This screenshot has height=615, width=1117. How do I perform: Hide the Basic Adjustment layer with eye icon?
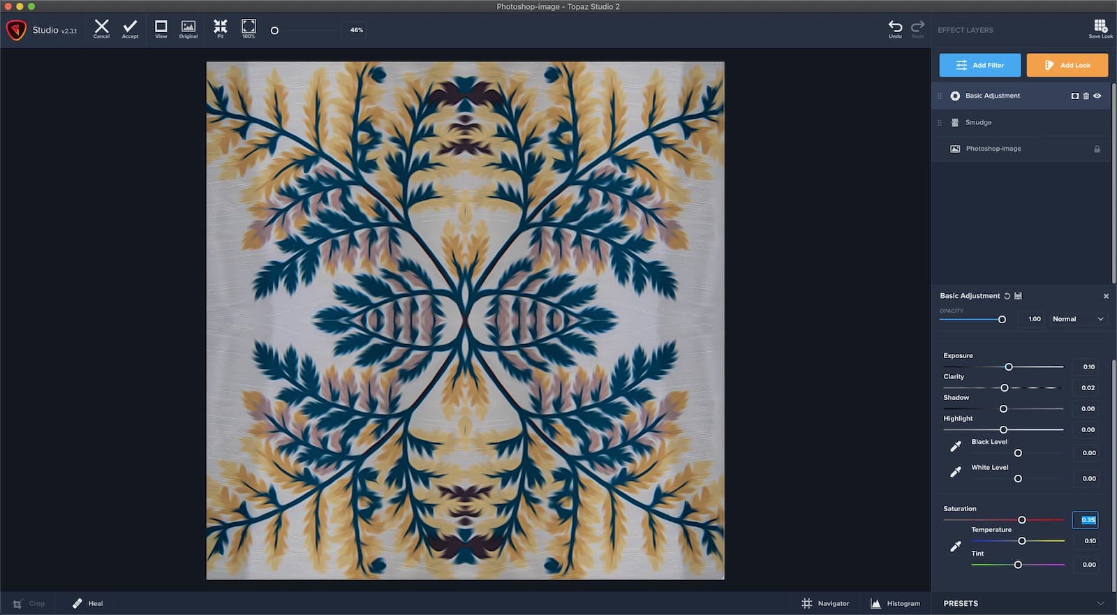tap(1097, 96)
